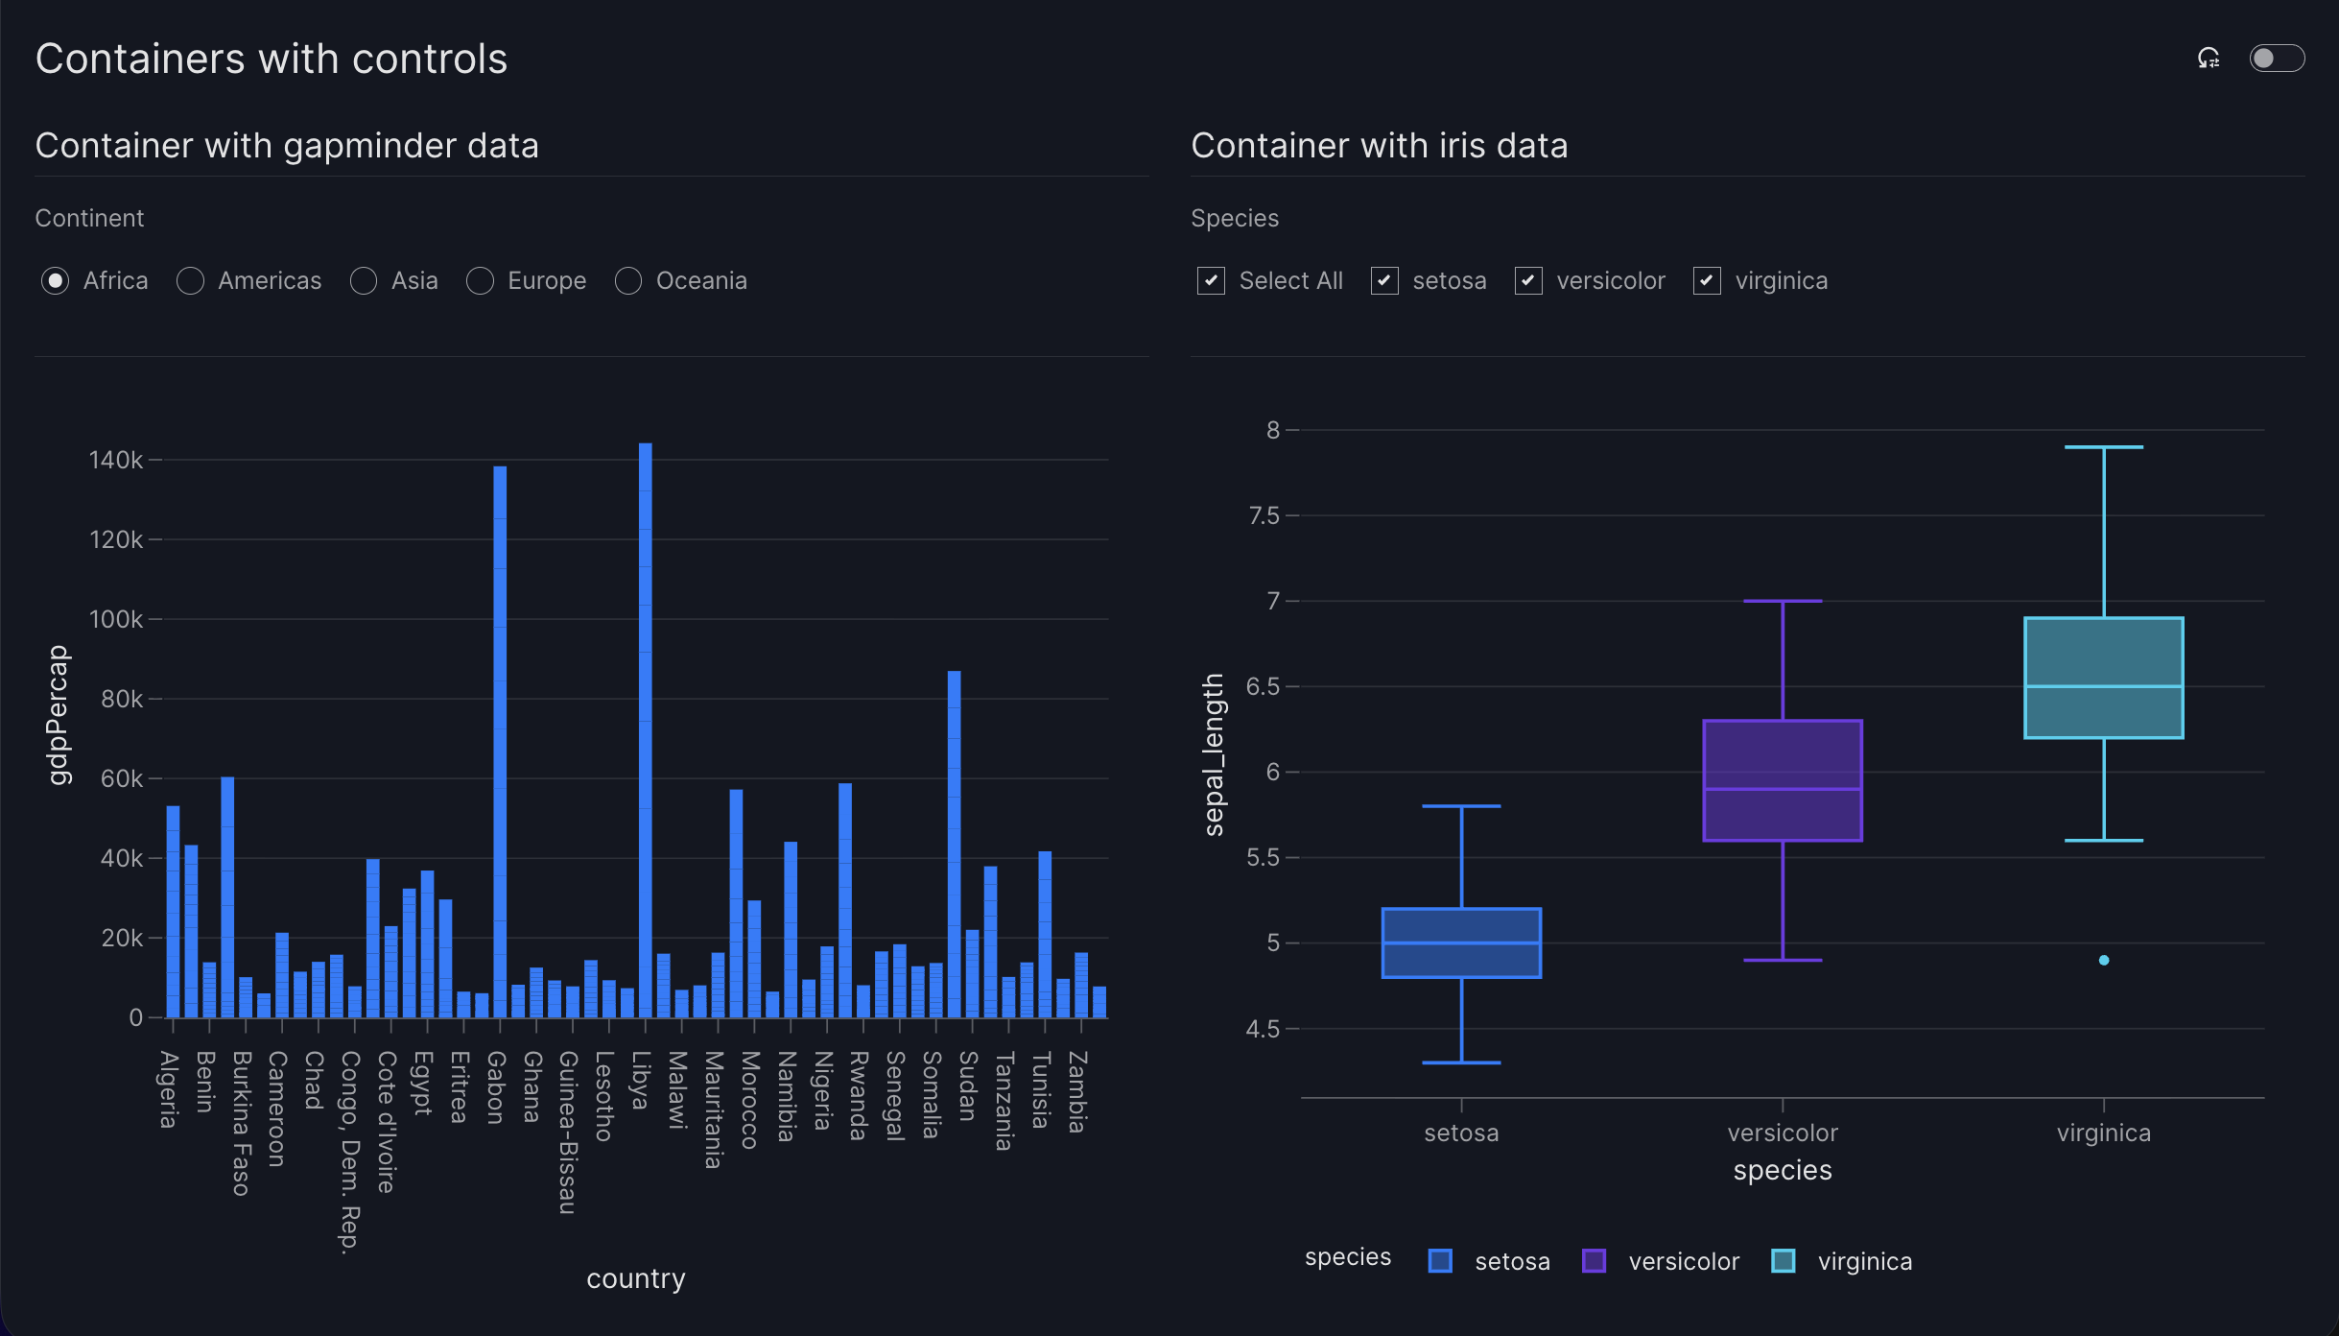Click the 'Congo, Dem. Rep.' axis label
Viewport: 2339px width, 1336px height.
(x=350, y=1152)
